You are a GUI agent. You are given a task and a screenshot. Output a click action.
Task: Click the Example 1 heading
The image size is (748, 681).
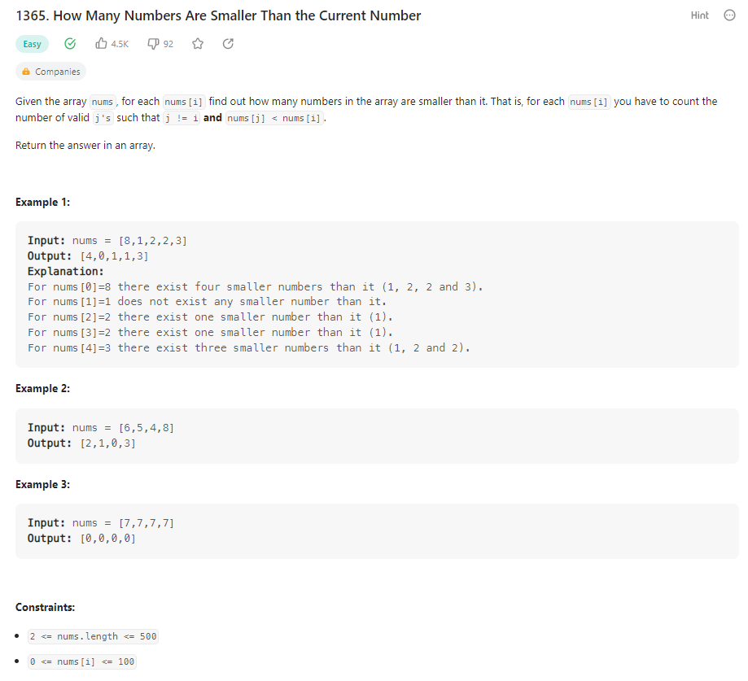pyautogui.click(x=43, y=203)
